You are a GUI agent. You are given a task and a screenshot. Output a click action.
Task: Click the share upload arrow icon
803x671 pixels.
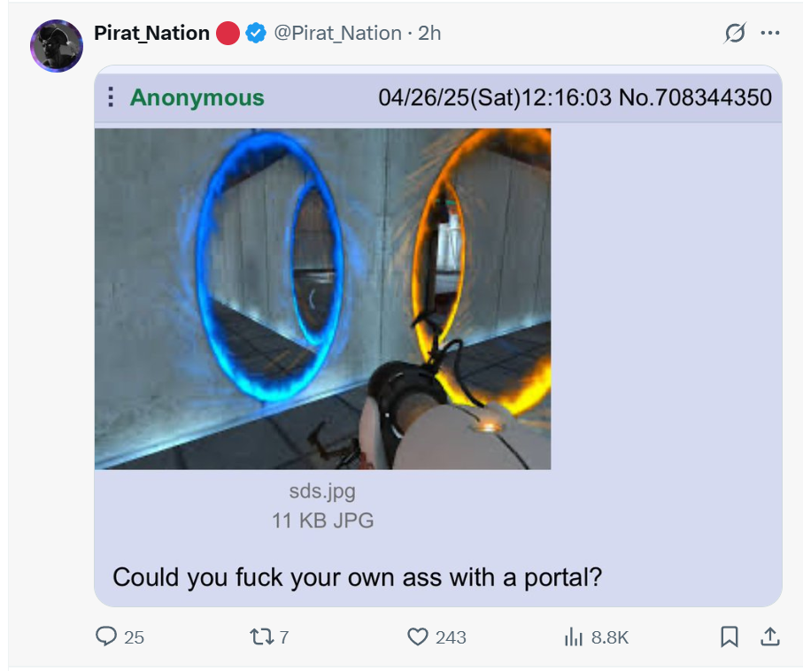click(770, 636)
